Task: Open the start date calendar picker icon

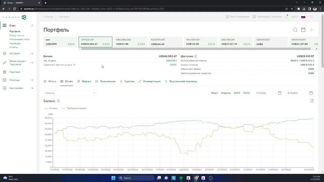Action: coord(279,93)
